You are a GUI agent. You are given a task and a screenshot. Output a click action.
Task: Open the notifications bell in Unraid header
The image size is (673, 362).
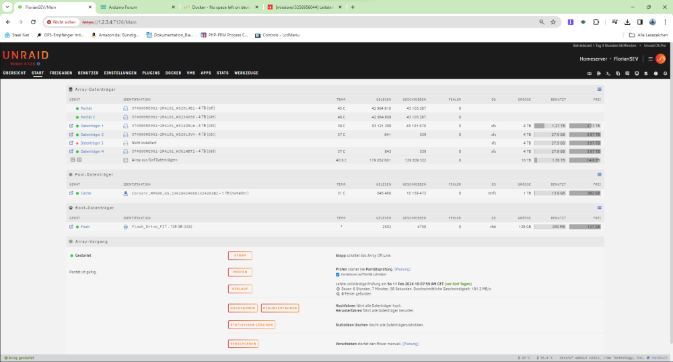pos(666,73)
